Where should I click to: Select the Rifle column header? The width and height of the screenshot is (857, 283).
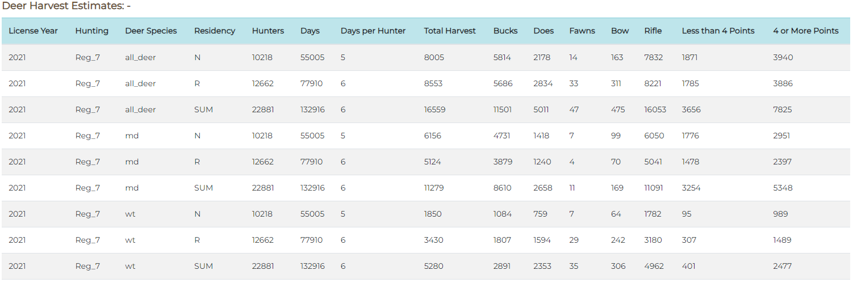(x=653, y=31)
